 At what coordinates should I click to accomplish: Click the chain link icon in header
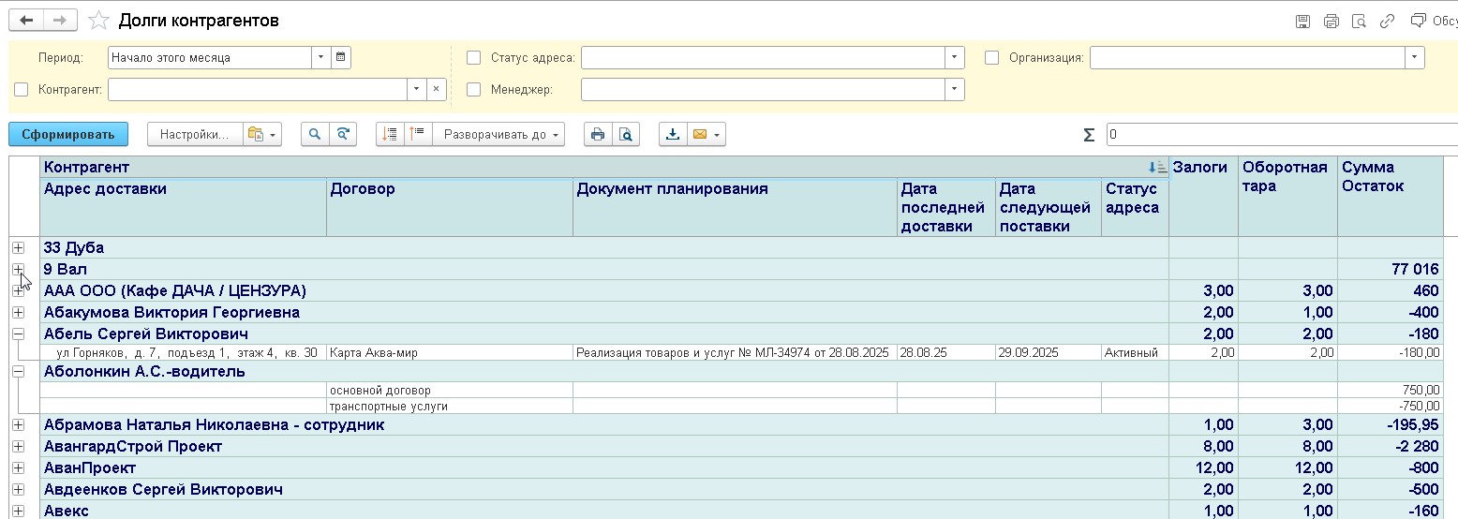[x=1388, y=21]
